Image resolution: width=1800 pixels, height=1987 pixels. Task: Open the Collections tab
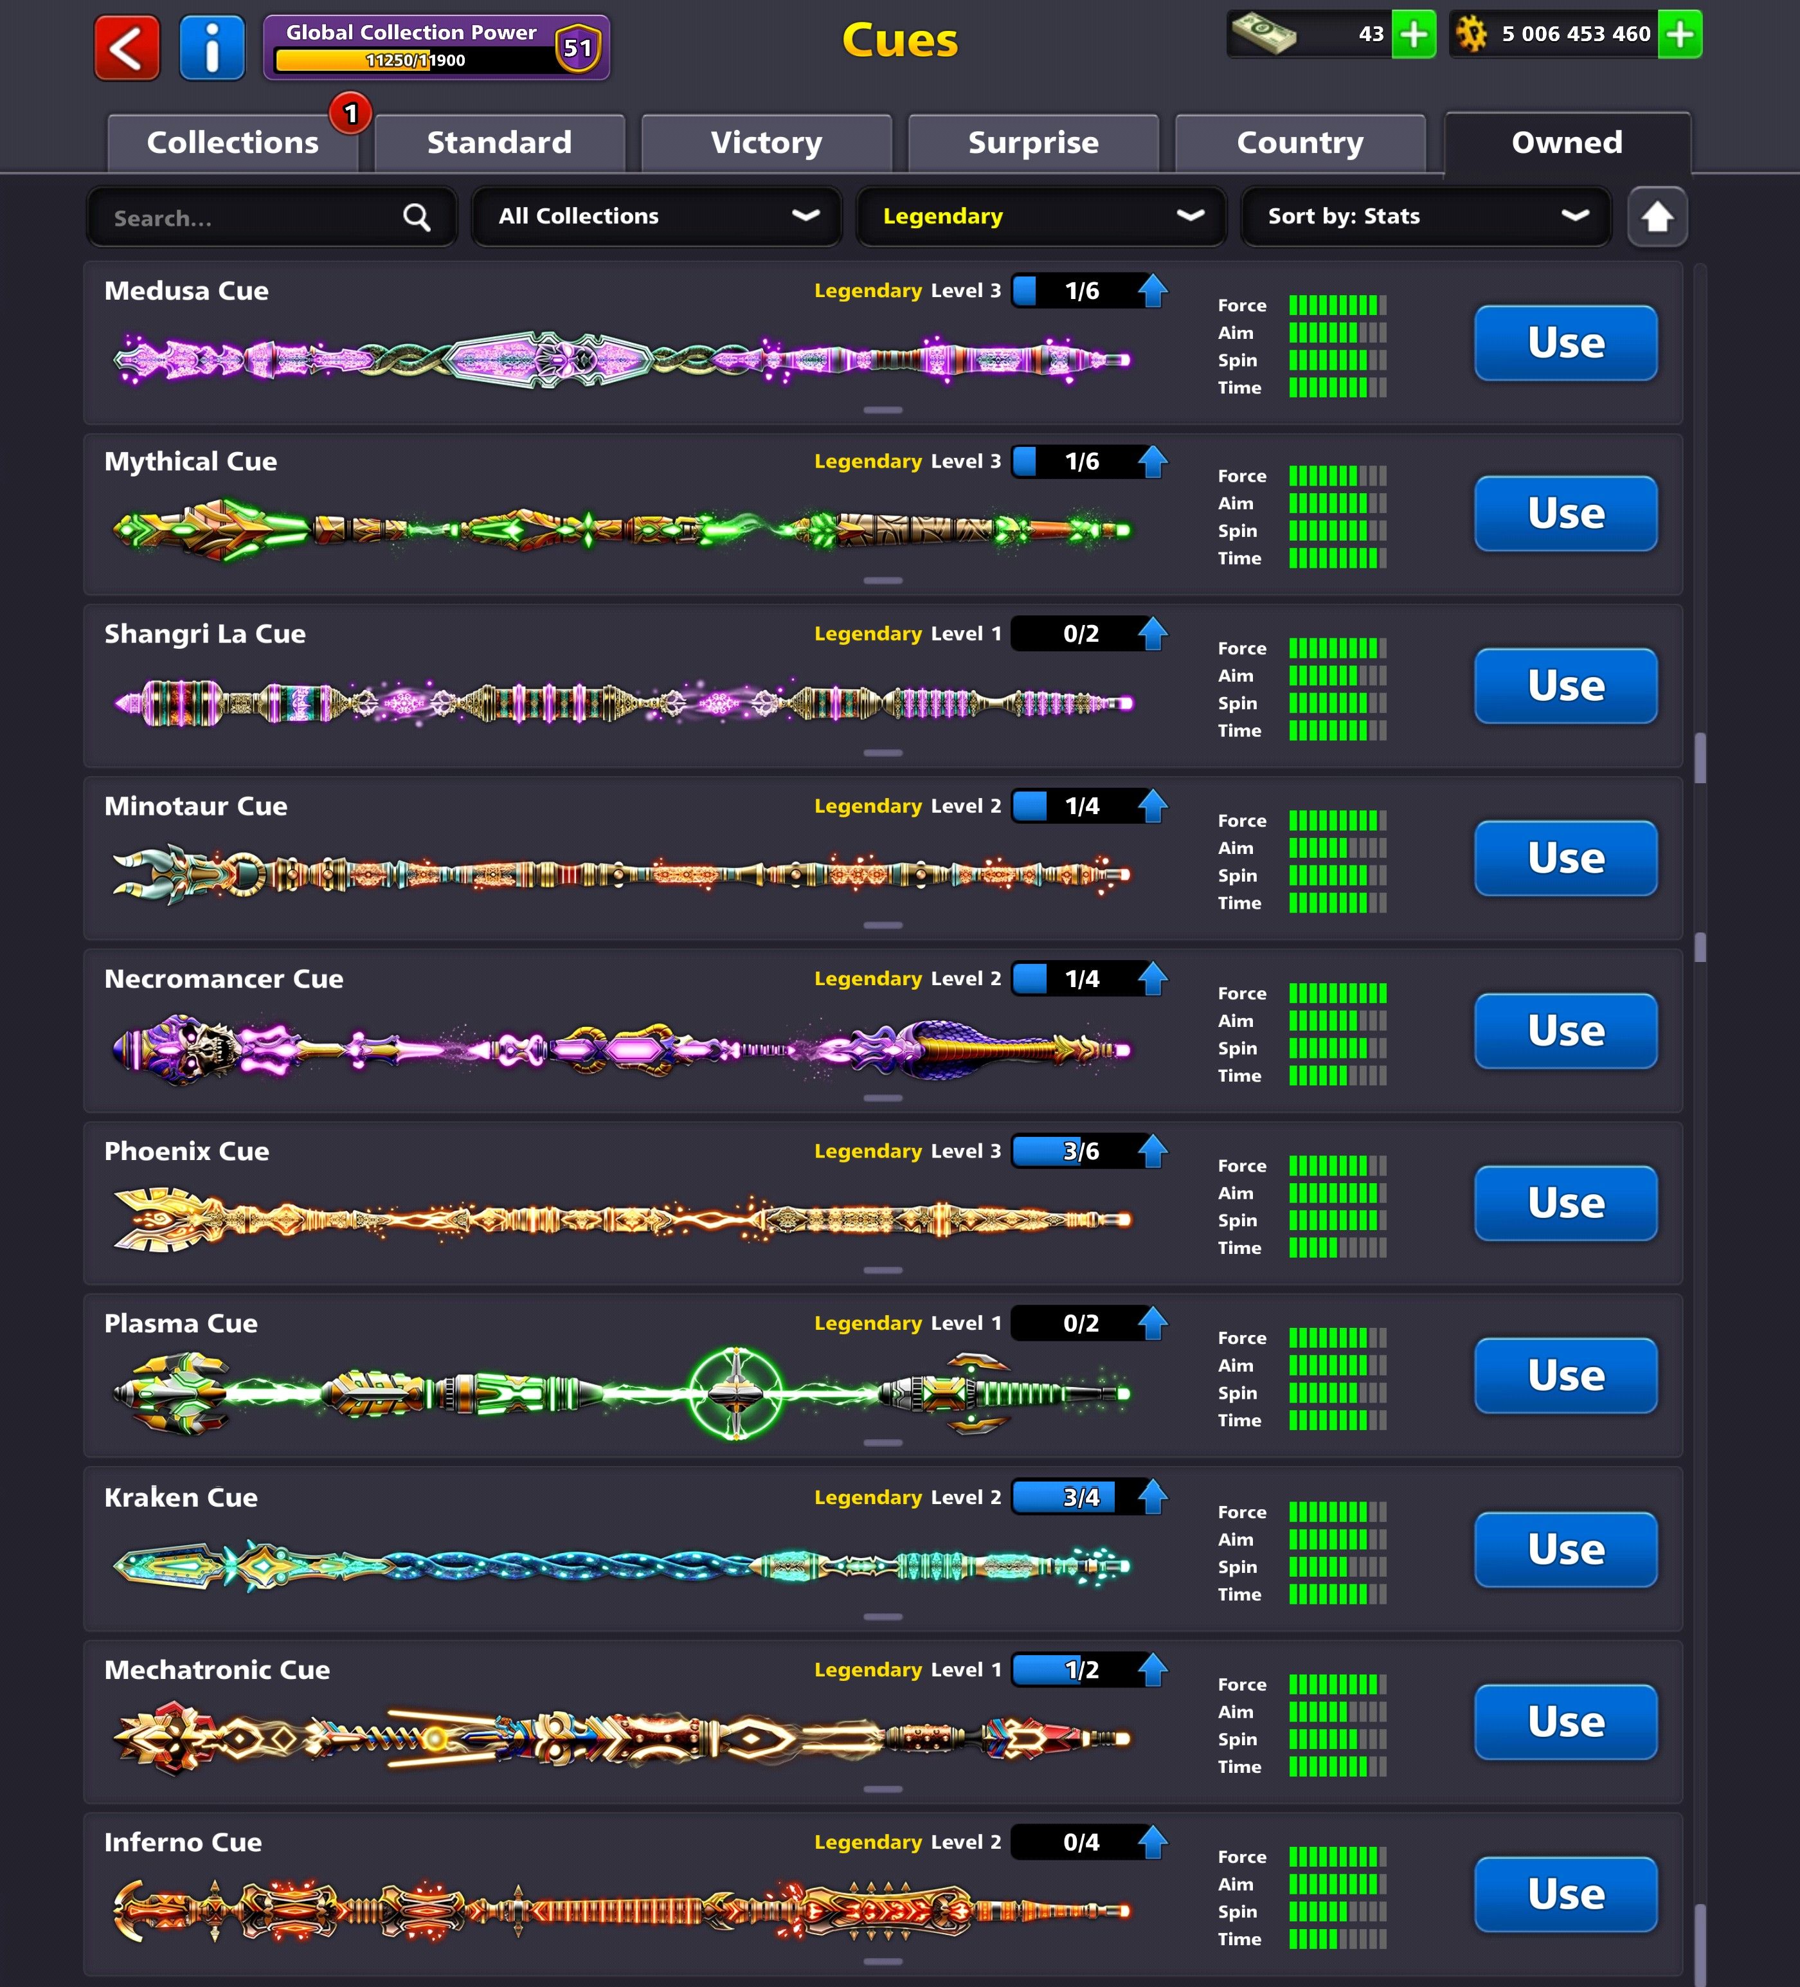(233, 143)
